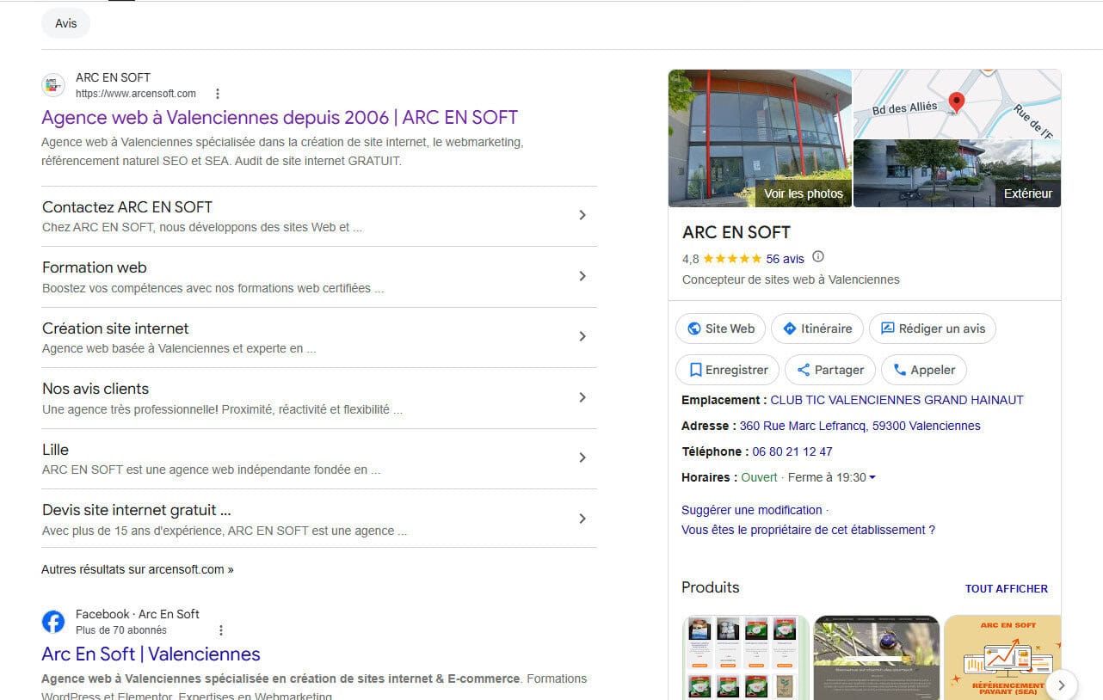Click the red map pin marker

956,103
